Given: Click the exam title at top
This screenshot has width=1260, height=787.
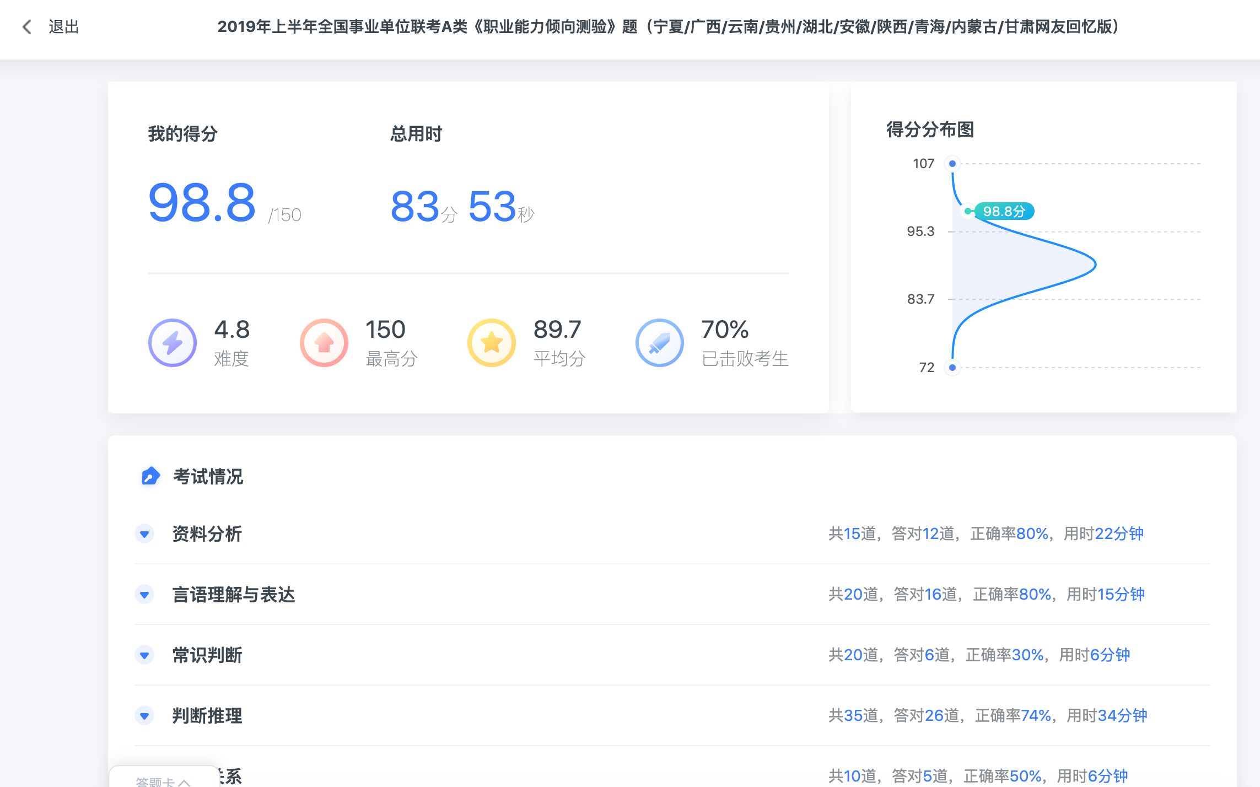Looking at the screenshot, I should (669, 26).
